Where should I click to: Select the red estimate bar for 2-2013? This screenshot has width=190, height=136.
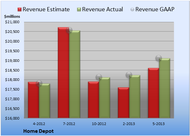point(123,103)
